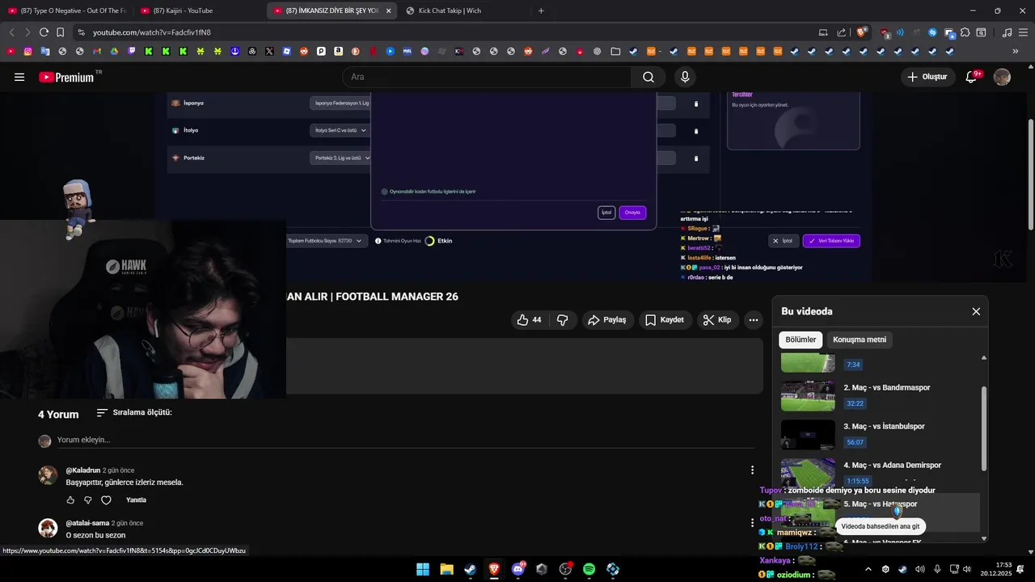Open Windows Start menu
The width and height of the screenshot is (1035, 582).
(423, 569)
